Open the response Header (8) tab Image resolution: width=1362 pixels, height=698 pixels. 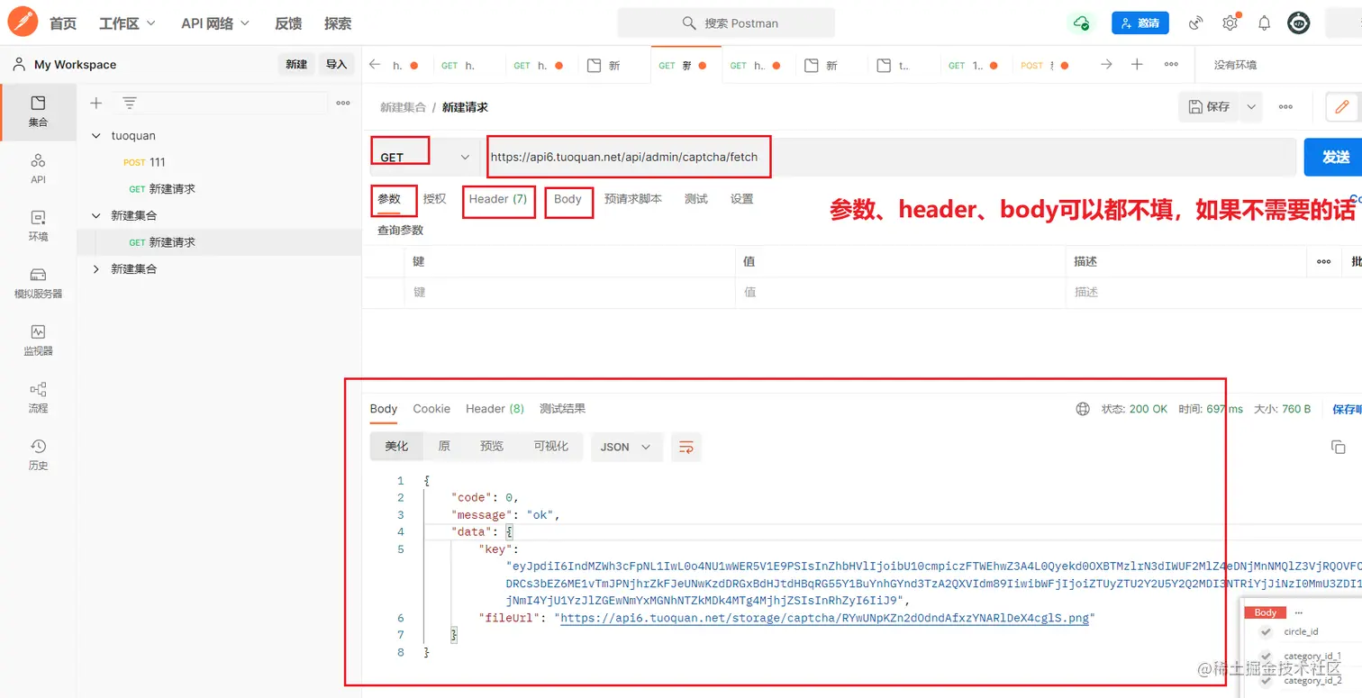pyautogui.click(x=495, y=409)
